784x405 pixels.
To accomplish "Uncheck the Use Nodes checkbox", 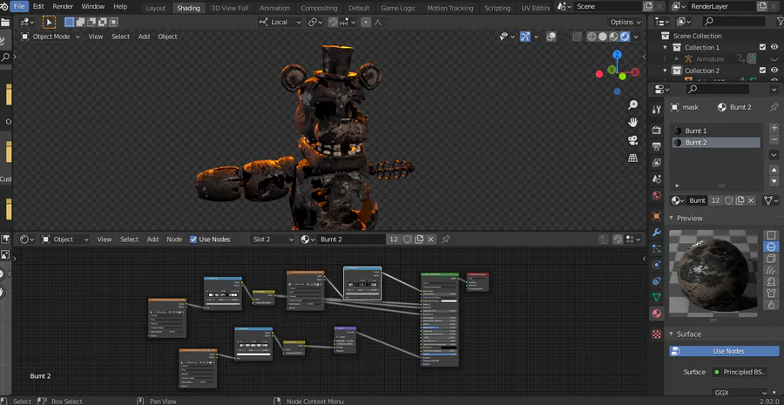I will [x=194, y=240].
